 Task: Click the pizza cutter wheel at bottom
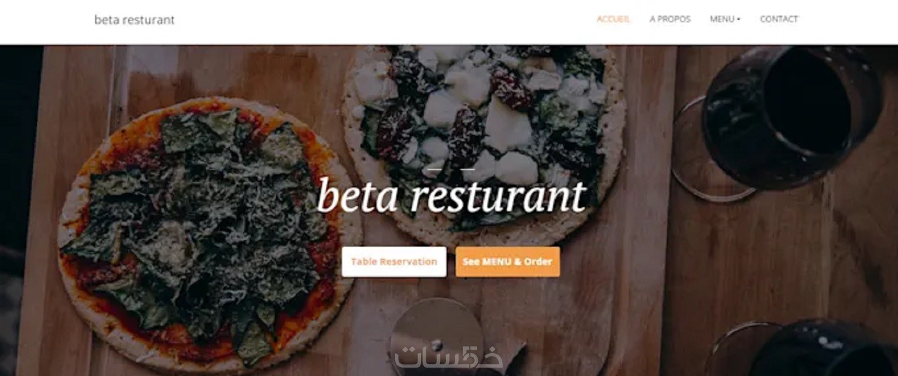click(436, 336)
